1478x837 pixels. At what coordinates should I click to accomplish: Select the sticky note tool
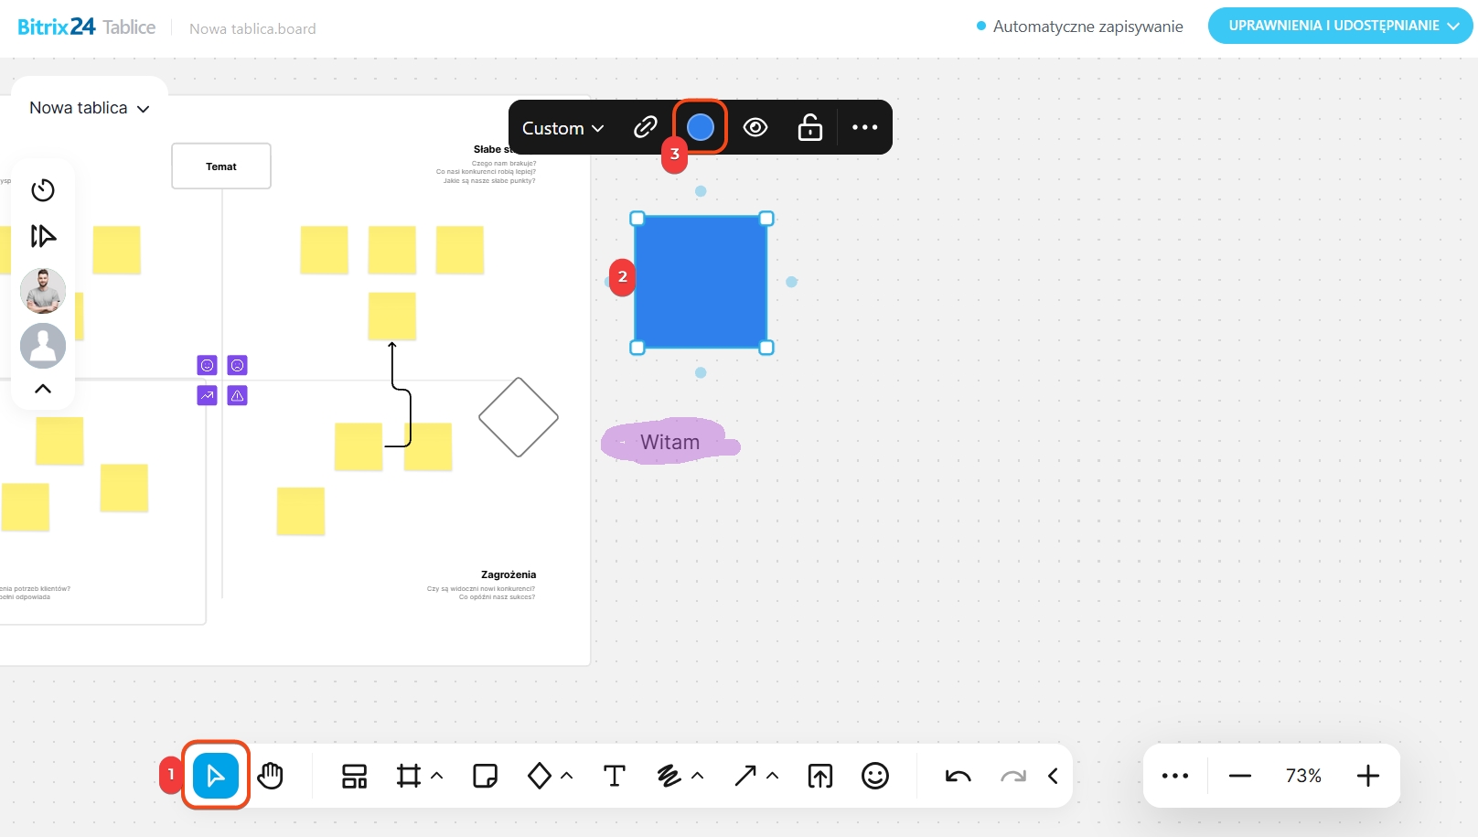click(485, 776)
